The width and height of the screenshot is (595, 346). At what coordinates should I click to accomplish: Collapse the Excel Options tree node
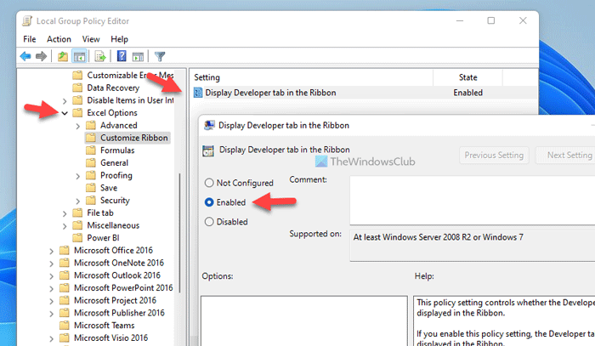pyautogui.click(x=65, y=113)
